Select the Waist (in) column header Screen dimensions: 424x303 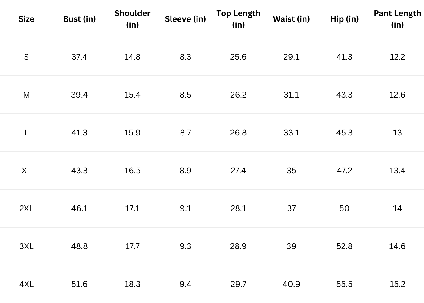pos(291,19)
